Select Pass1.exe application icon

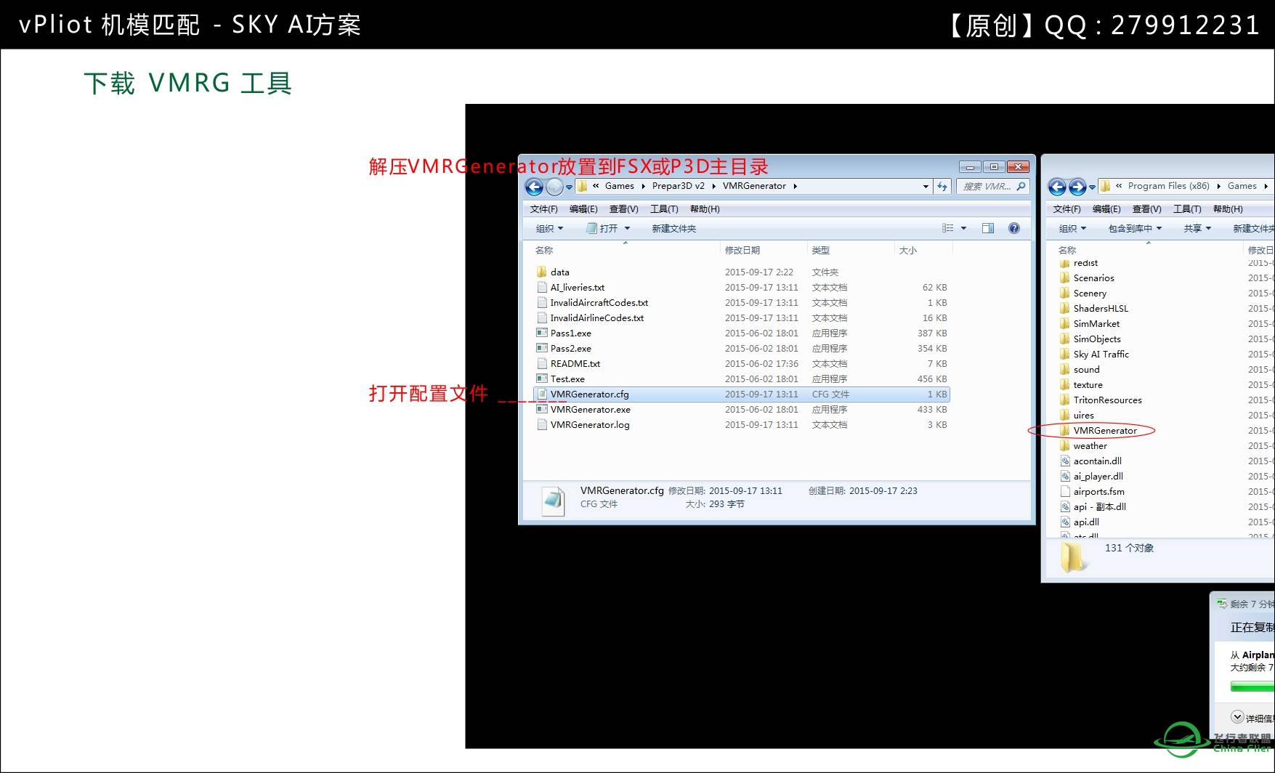tap(541, 333)
